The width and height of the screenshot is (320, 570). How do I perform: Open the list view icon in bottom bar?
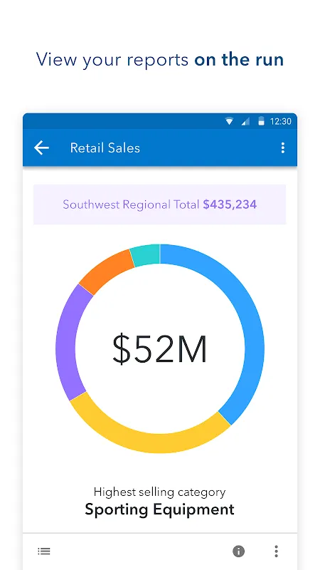(x=44, y=551)
